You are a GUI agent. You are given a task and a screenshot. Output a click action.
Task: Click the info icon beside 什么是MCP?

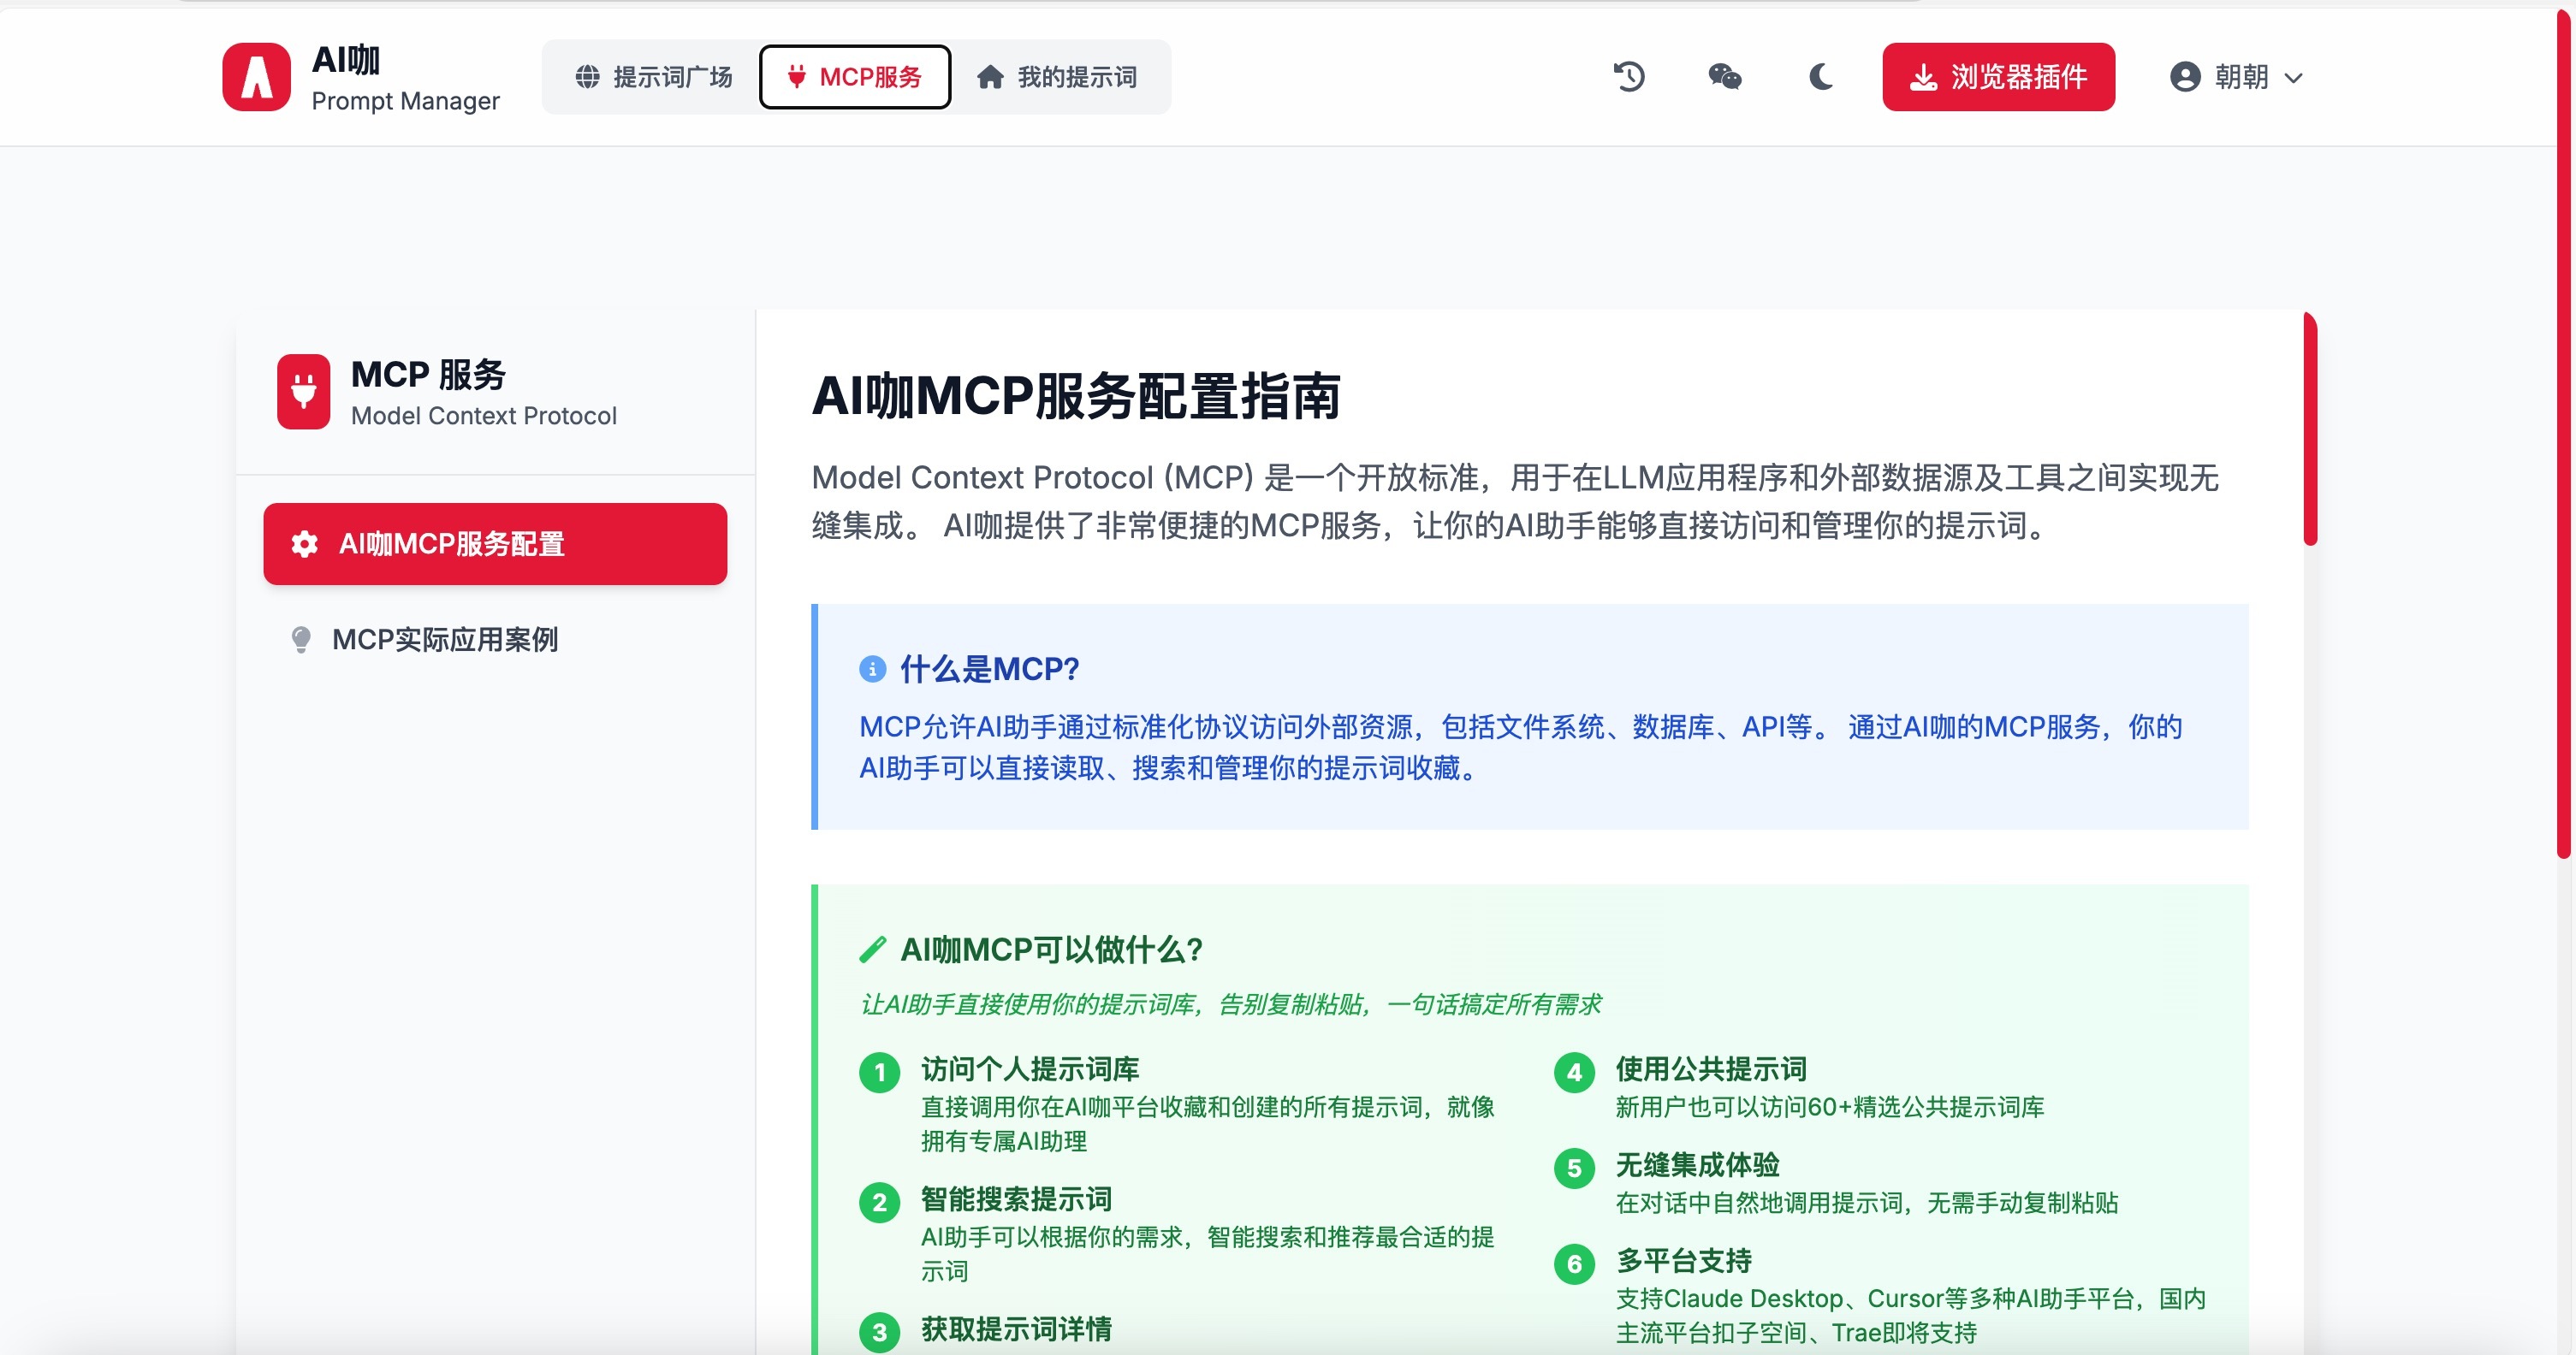pos(872,668)
